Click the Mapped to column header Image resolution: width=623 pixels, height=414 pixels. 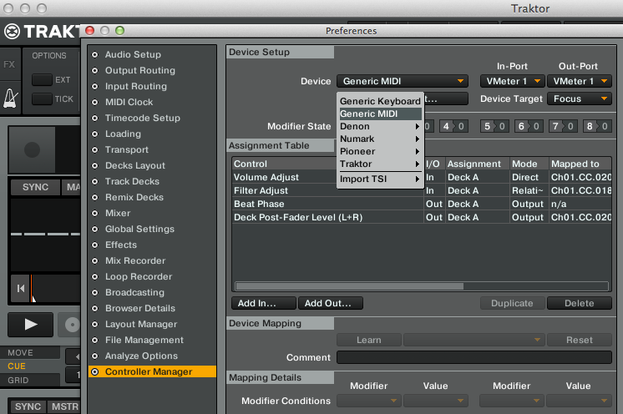point(580,164)
